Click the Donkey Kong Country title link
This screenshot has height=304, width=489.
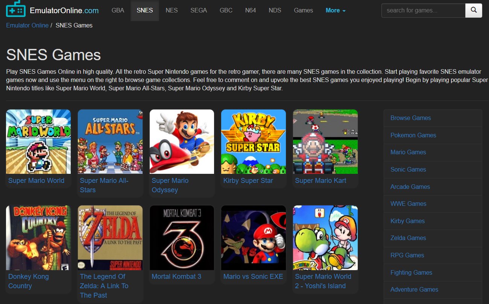point(29,281)
